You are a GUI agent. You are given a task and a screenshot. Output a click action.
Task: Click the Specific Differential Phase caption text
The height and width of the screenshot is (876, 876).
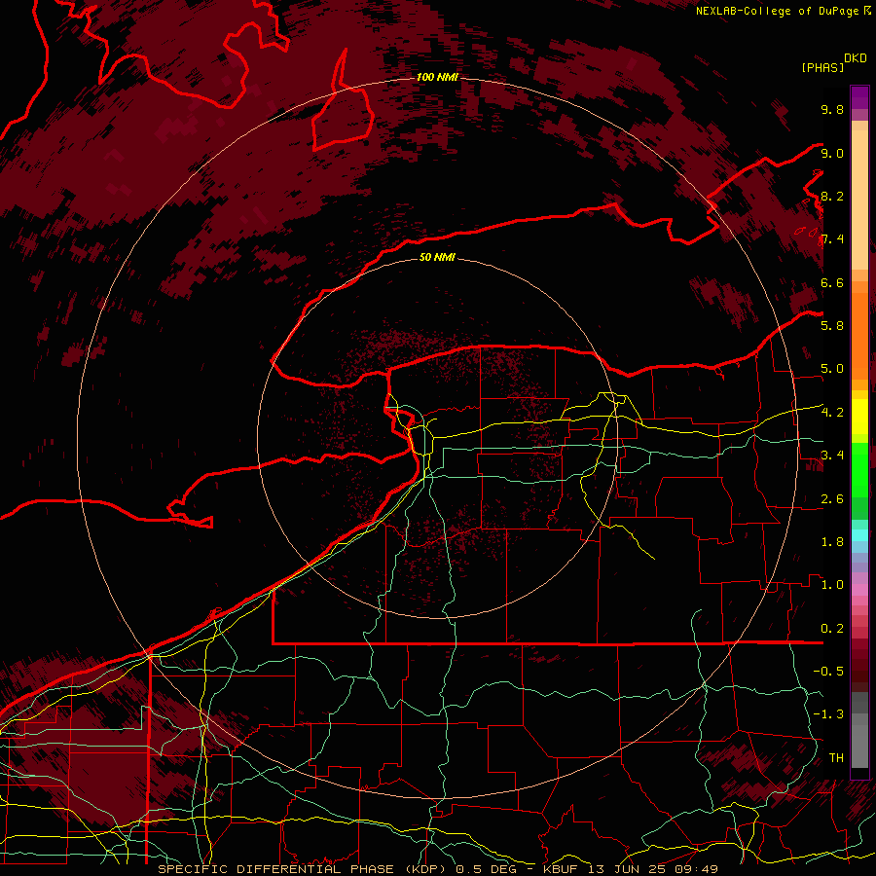tap(437, 869)
